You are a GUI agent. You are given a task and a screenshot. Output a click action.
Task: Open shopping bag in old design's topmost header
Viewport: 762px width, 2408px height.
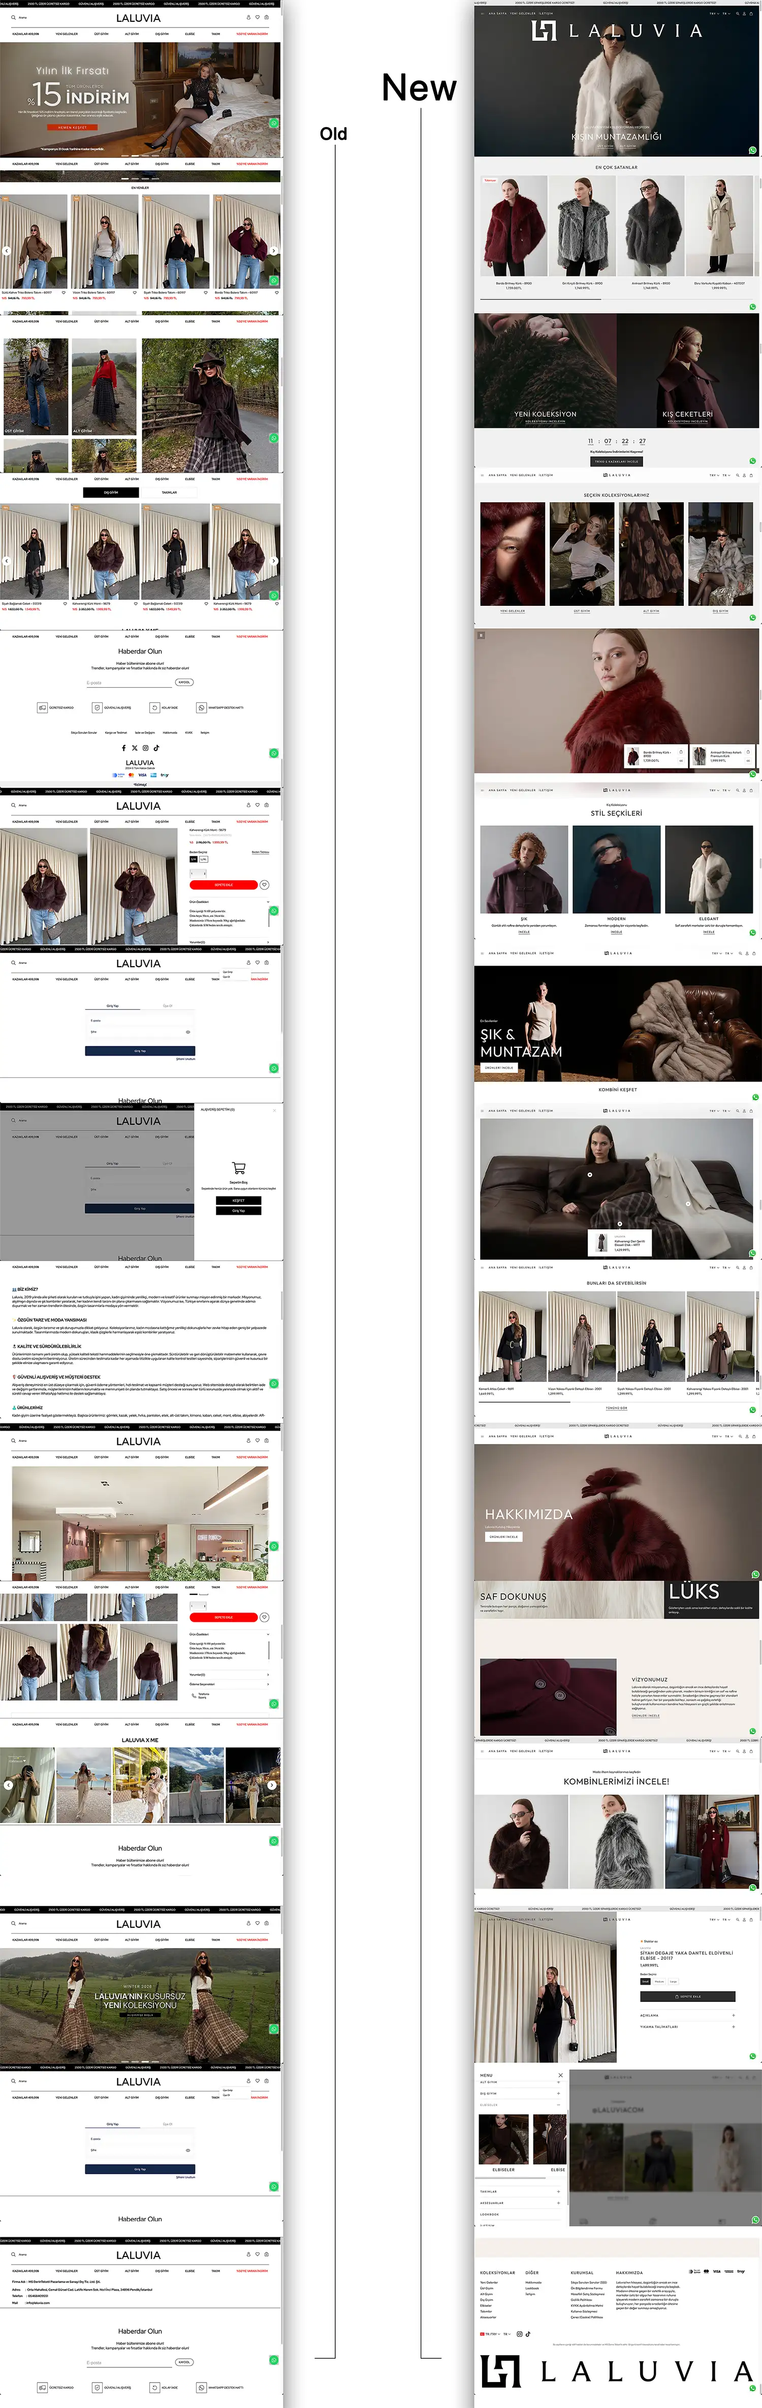(x=267, y=18)
